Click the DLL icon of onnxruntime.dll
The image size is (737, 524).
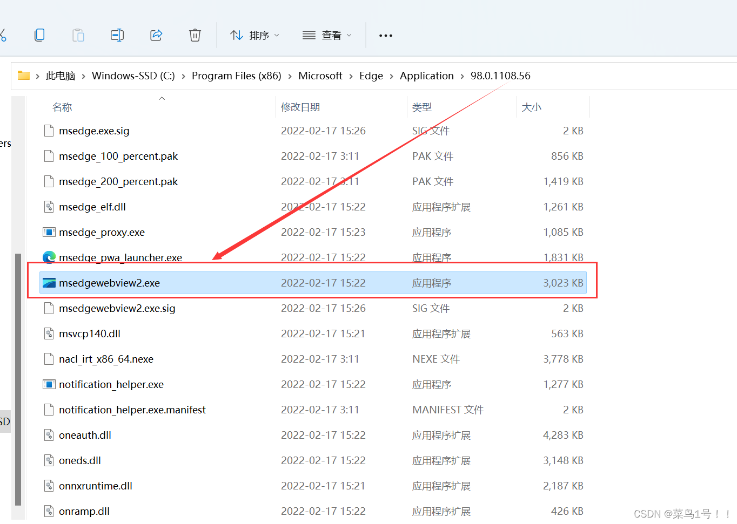[49, 486]
